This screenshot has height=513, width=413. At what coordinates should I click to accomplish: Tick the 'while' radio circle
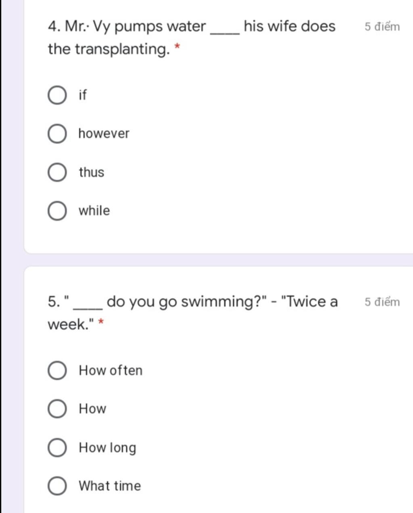pos(57,211)
